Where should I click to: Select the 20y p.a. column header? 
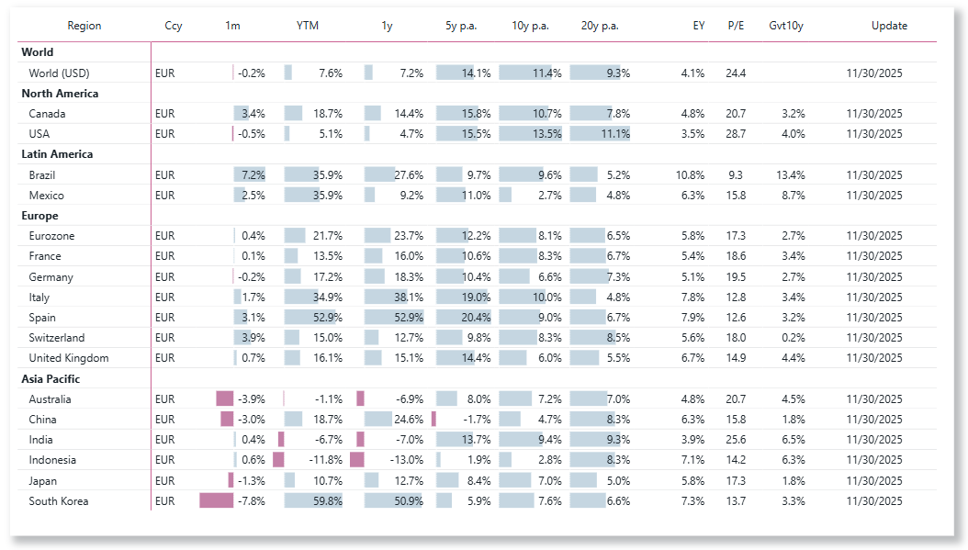(x=600, y=26)
